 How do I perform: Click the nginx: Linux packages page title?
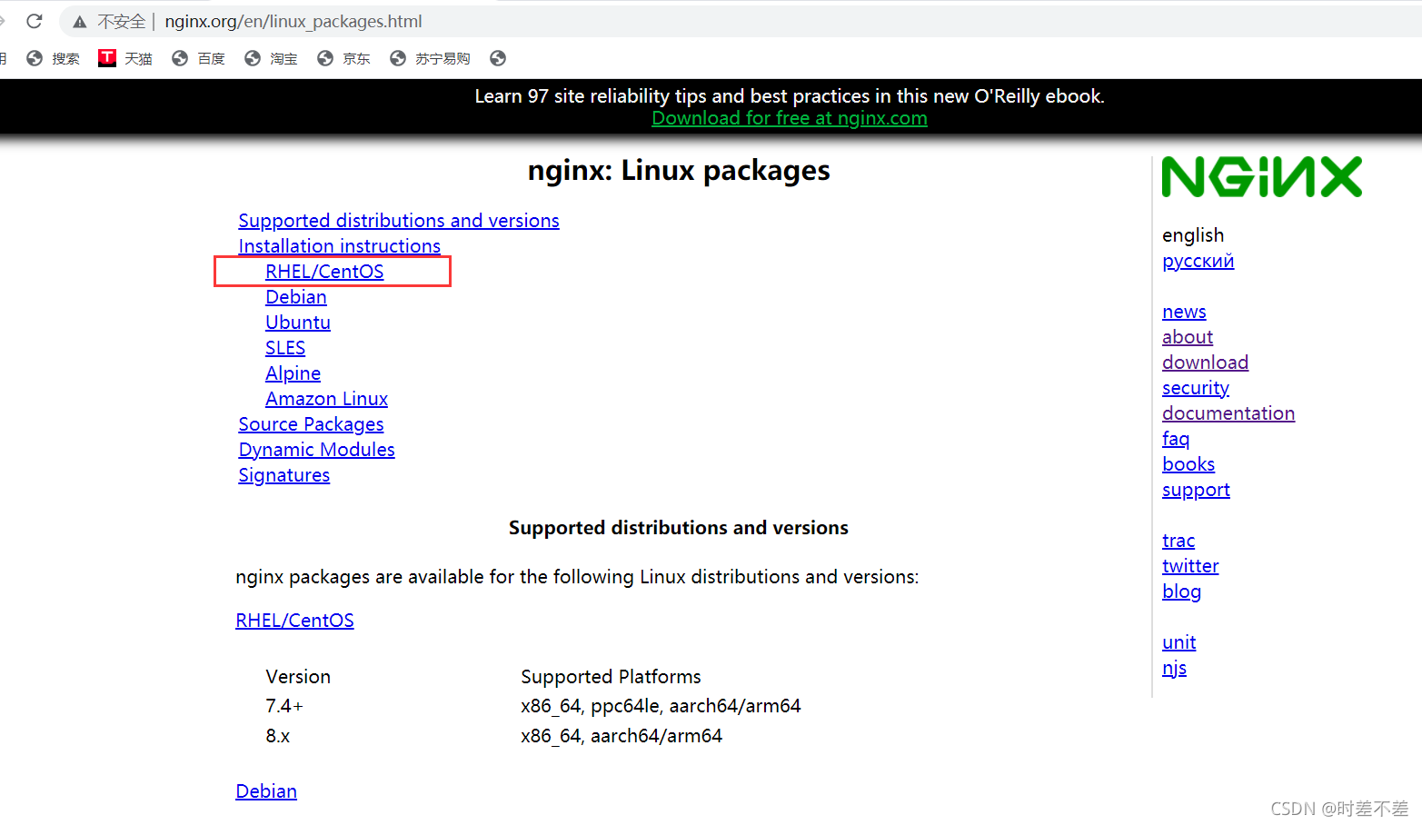click(679, 171)
